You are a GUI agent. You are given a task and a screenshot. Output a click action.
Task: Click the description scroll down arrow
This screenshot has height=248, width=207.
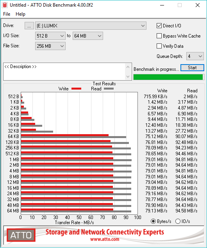[x=128, y=77]
